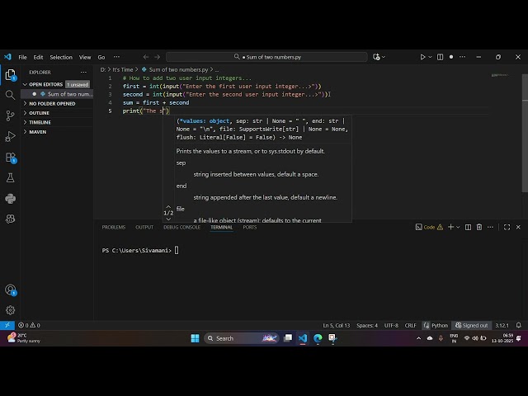Open the Copilot chat sidebar icon
The width and height of the screenshot is (528, 396).
click(x=10, y=219)
